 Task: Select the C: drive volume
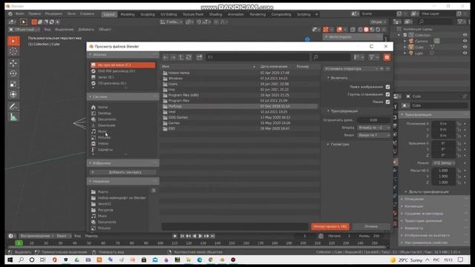click(122, 65)
